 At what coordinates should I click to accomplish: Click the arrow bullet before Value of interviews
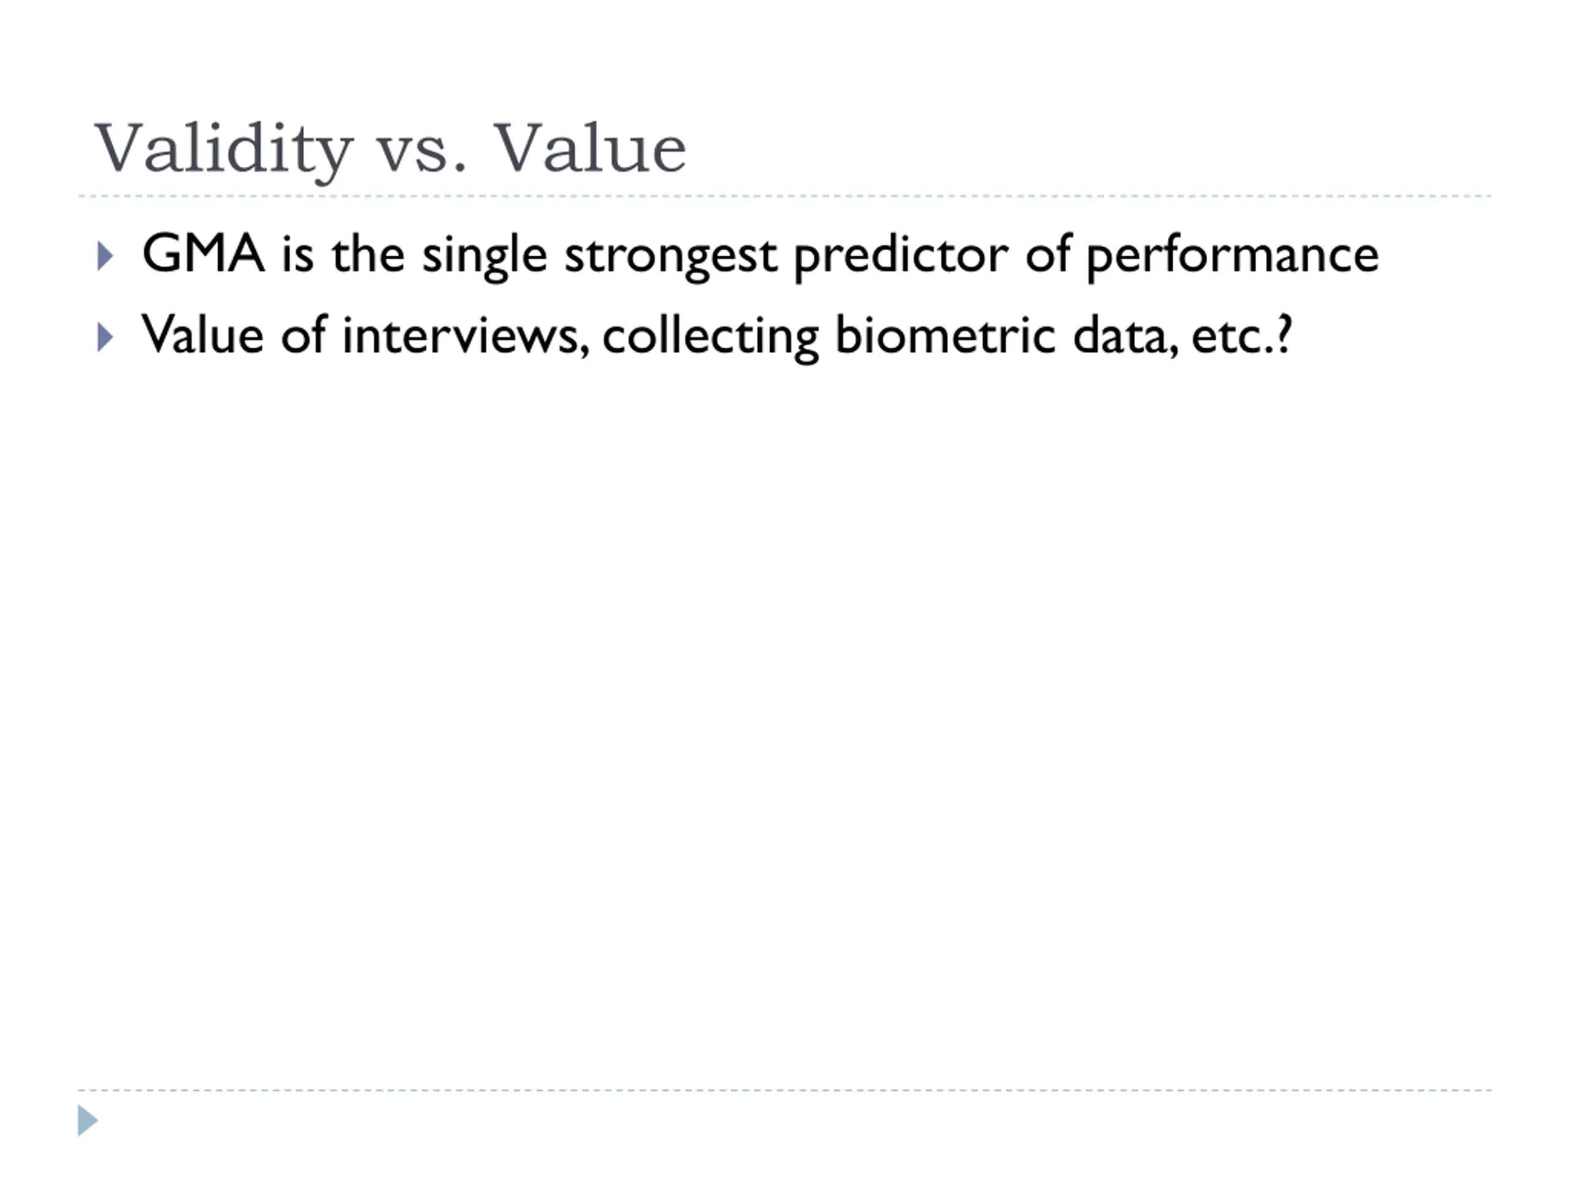tap(105, 337)
